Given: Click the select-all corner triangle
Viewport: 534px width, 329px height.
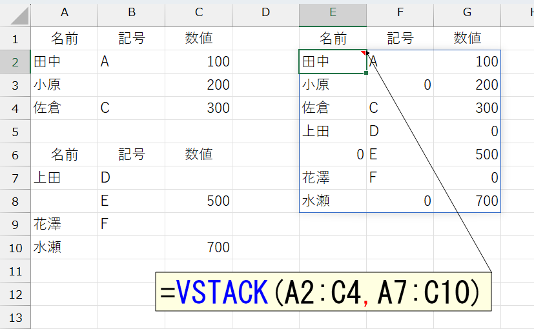Looking at the screenshot, I should coord(19,15).
